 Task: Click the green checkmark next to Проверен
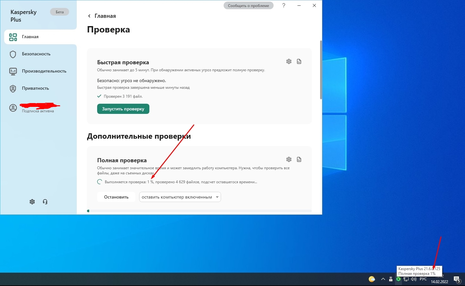click(99, 96)
